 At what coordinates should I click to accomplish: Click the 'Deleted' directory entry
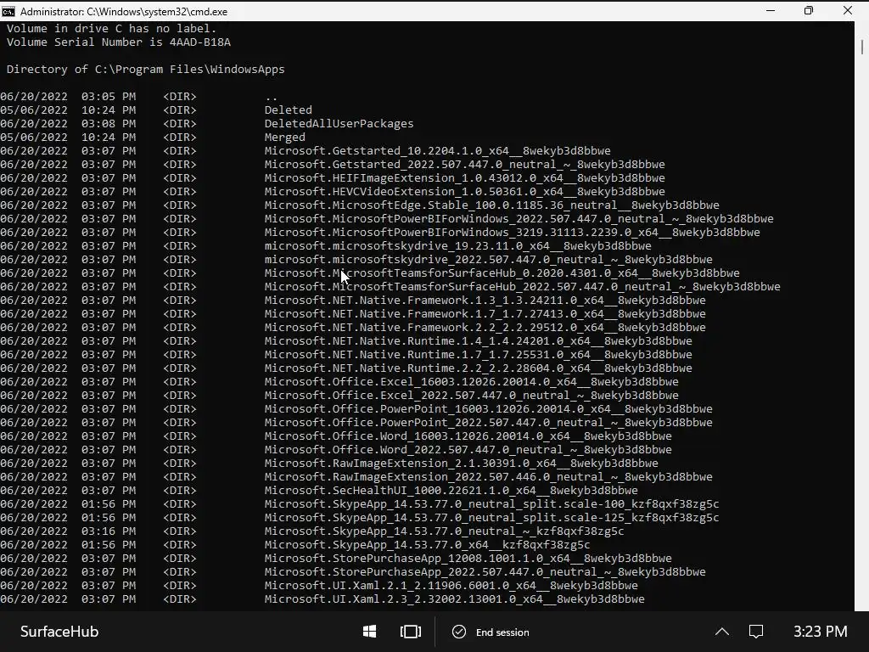(289, 110)
